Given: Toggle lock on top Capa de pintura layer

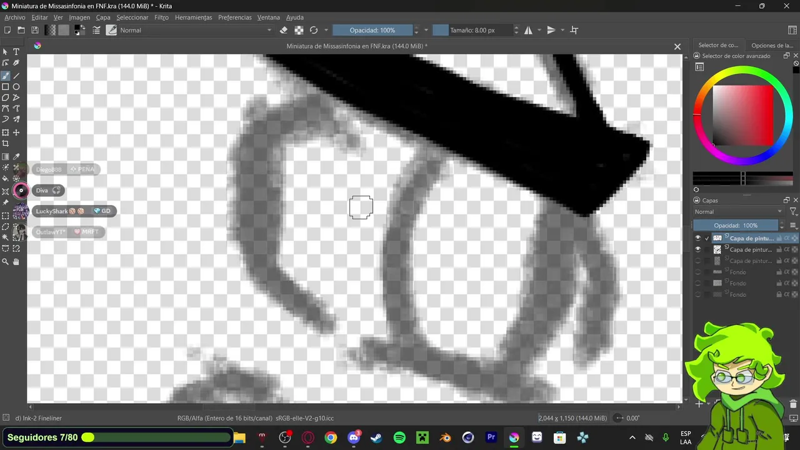Looking at the screenshot, I should [779, 238].
